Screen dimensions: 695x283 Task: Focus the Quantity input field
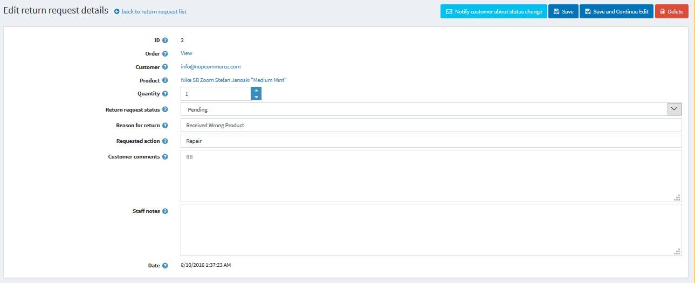tap(216, 94)
